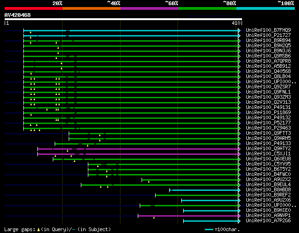Select the UniRef100_B9HIE0 label
299x233 pixels.
pyautogui.click(x=268, y=211)
